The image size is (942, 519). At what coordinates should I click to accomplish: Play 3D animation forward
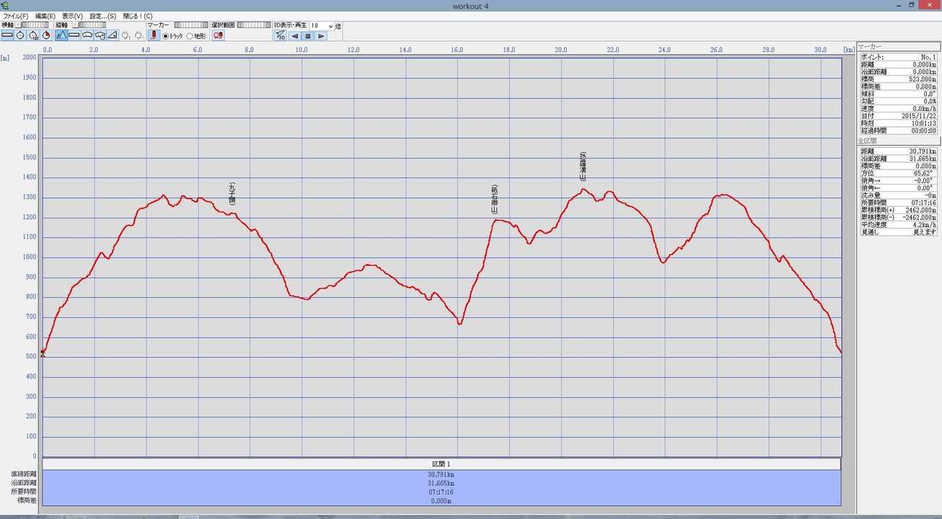pos(321,36)
